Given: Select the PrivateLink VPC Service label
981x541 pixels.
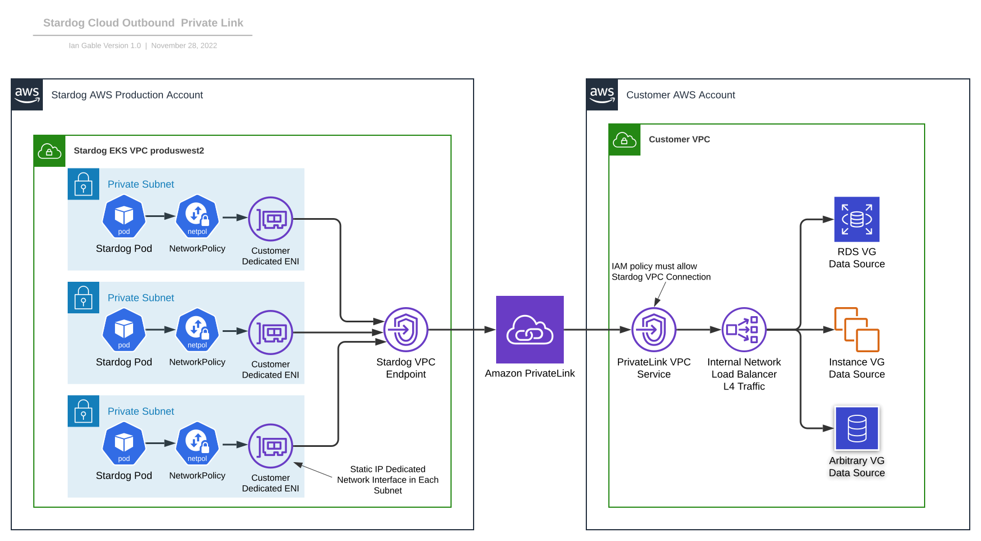Looking at the screenshot, I should coord(654,368).
